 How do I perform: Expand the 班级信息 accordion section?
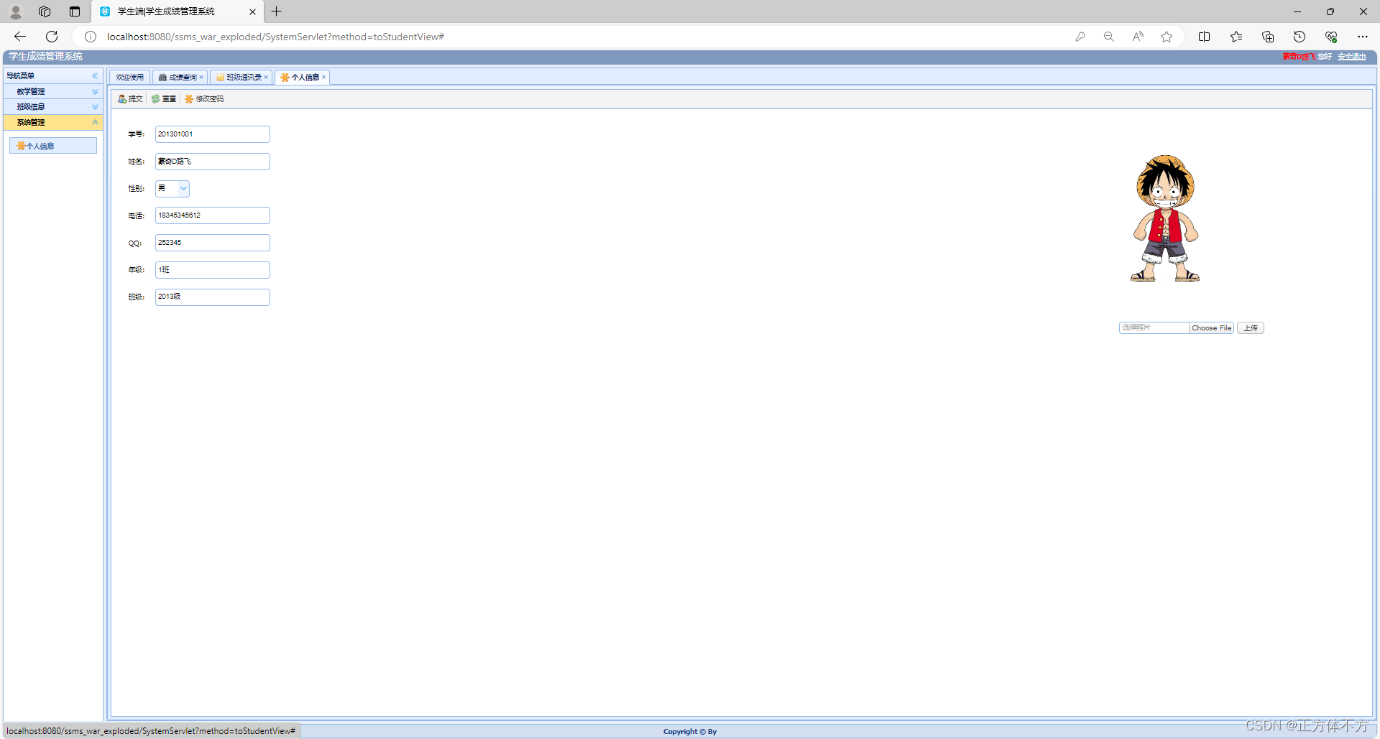pos(53,107)
